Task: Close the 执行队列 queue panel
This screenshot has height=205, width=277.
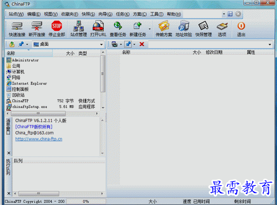Action: 9,193
